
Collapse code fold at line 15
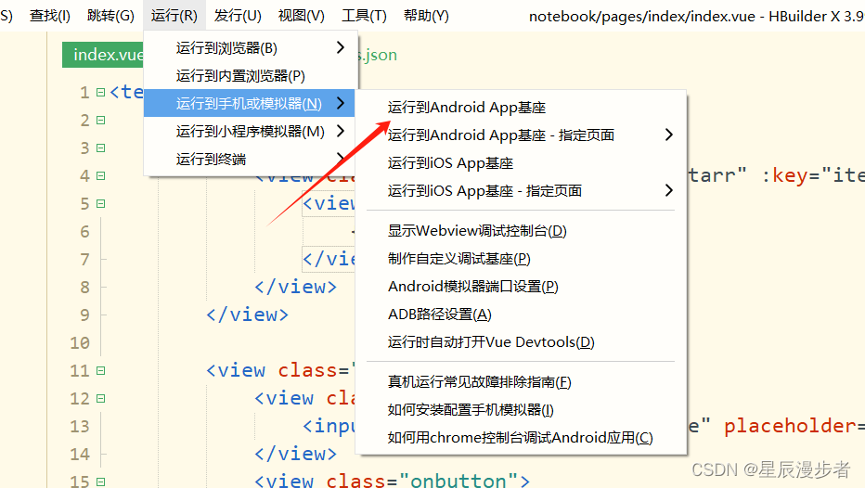click(100, 482)
